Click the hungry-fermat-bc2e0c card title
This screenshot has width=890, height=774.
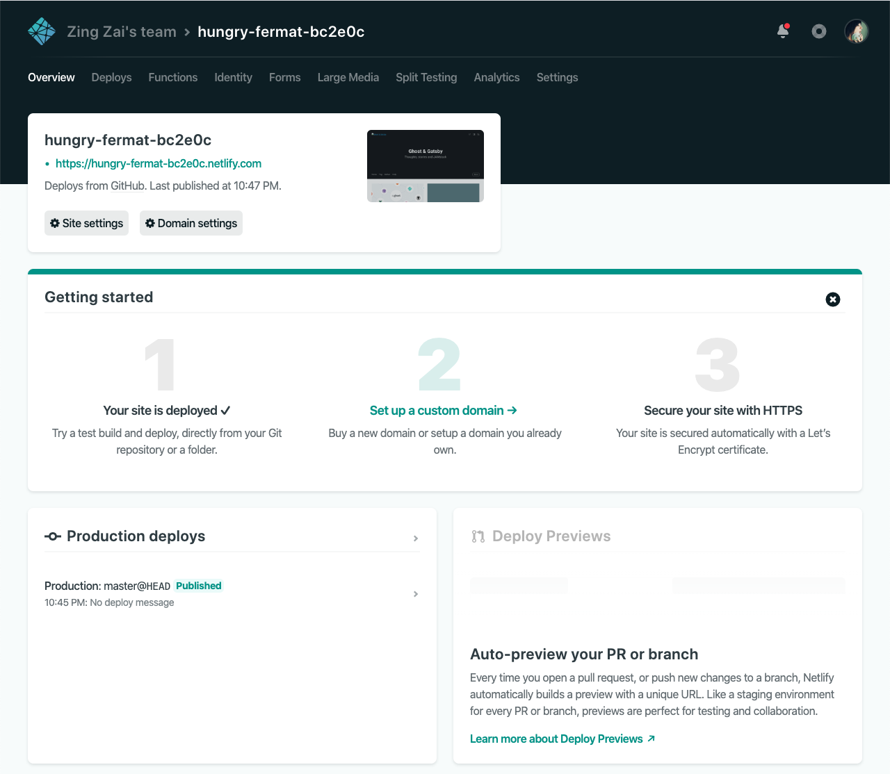[128, 140]
